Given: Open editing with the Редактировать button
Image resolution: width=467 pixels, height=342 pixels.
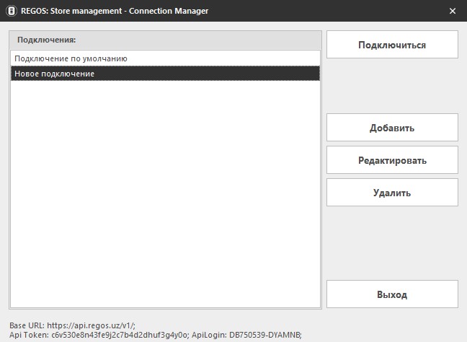Looking at the screenshot, I should pos(392,160).
